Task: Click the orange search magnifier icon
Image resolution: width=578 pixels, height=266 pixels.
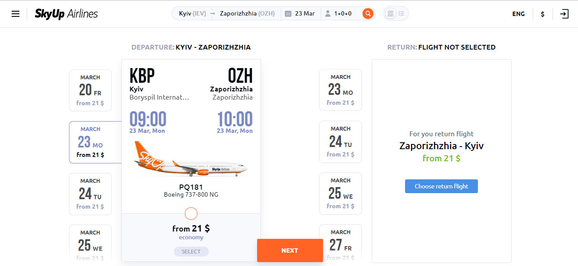Action: [368, 13]
